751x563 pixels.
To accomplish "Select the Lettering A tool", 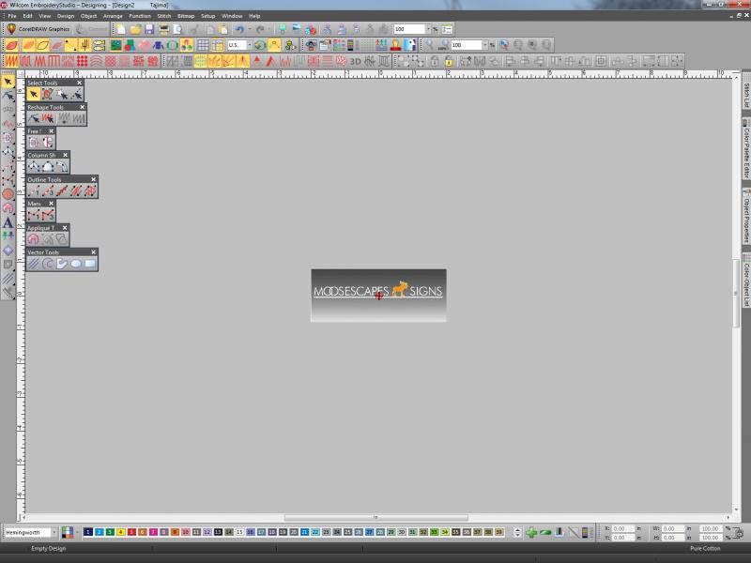I will (x=8, y=222).
